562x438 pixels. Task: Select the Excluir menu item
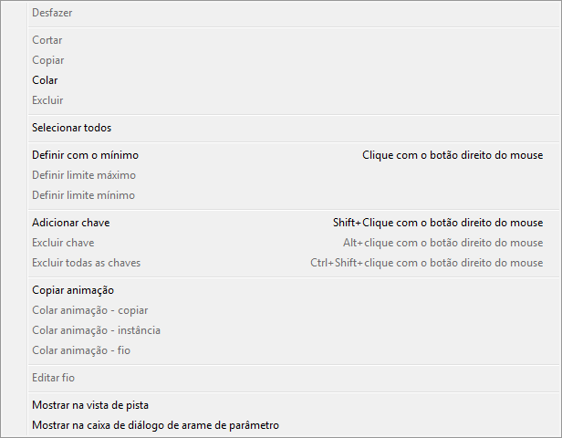(47, 100)
